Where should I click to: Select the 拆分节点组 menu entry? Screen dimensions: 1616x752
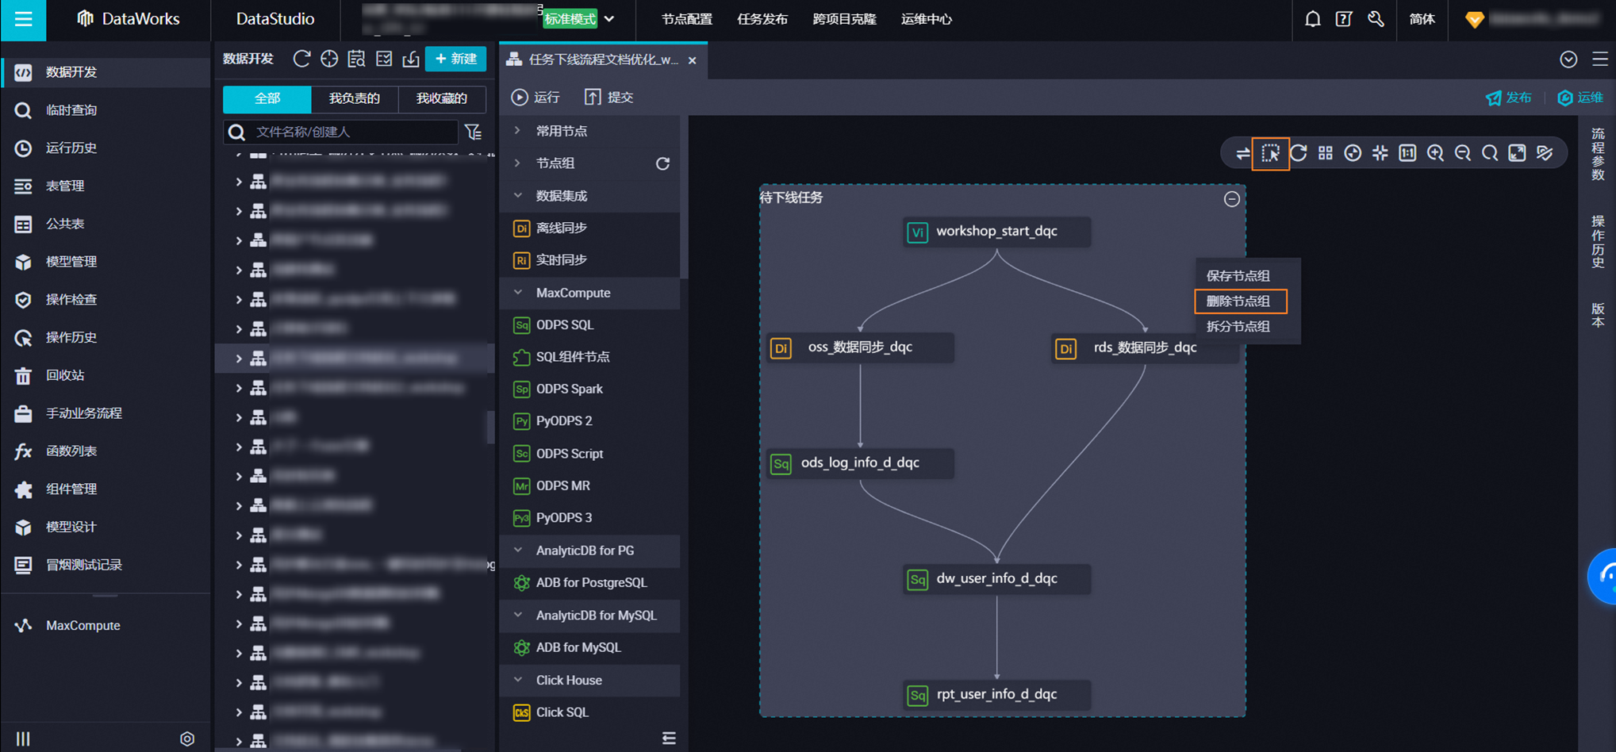tap(1238, 327)
